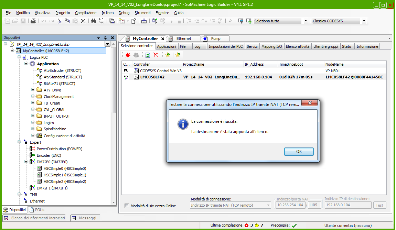Click the Replace A-to-B toolbar icon
Screen dimensions: 396x230
coord(101,21)
